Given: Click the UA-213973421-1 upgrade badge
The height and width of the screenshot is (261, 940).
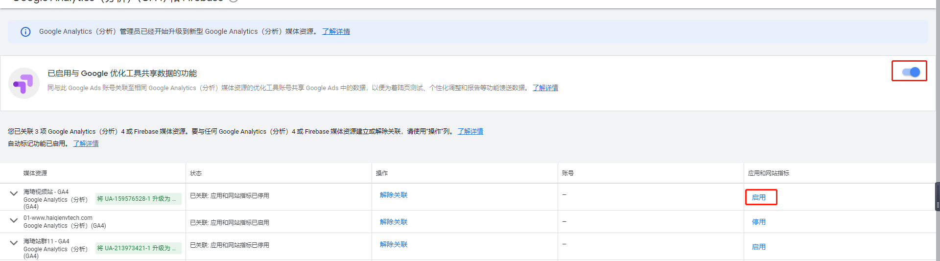Looking at the screenshot, I should (139, 248).
